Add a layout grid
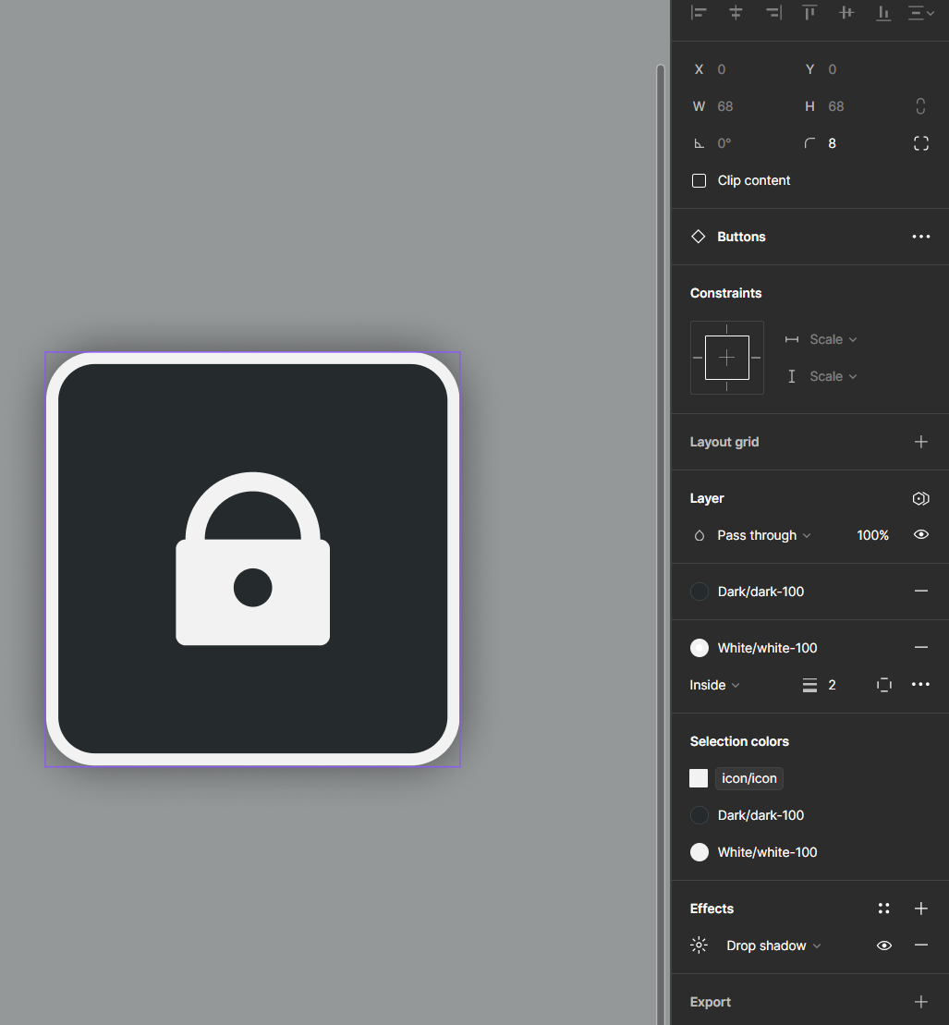The image size is (949, 1025). click(x=921, y=442)
